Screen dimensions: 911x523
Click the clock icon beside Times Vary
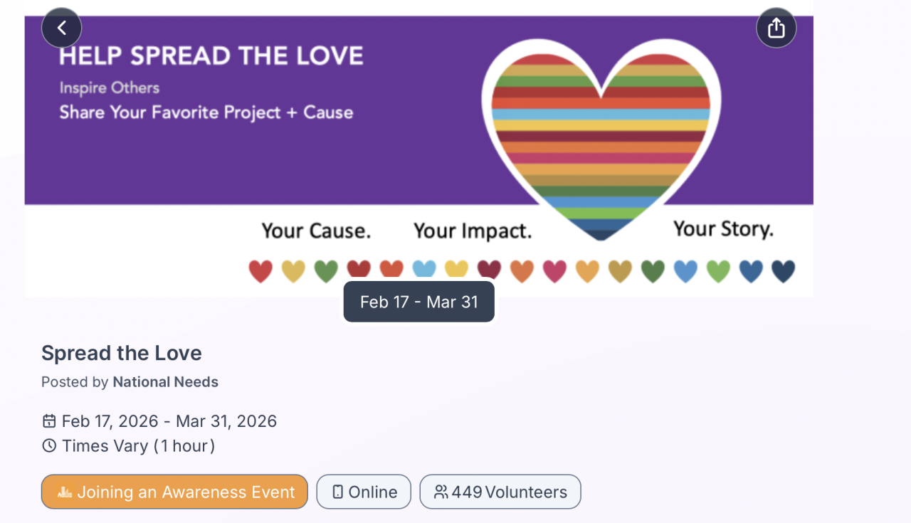coord(49,446)
